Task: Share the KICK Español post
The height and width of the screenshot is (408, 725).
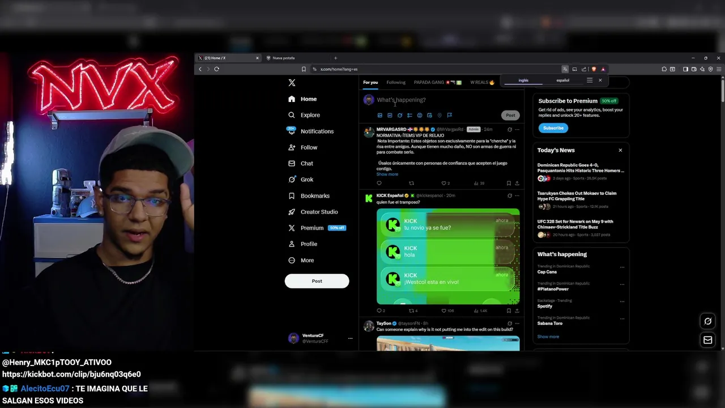Action: click(517, 311)
